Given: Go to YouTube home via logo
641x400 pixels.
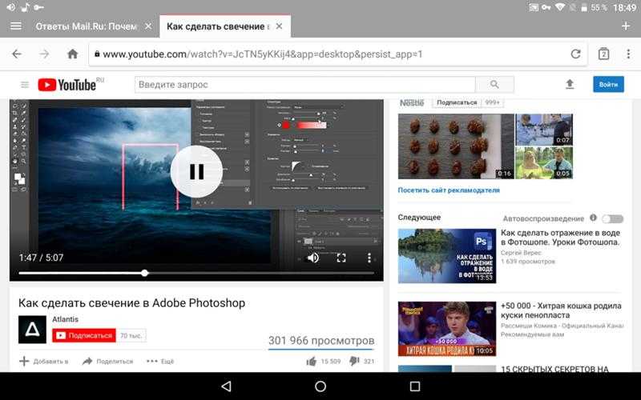Looking at the screenshot, I should tap(67, 85).
